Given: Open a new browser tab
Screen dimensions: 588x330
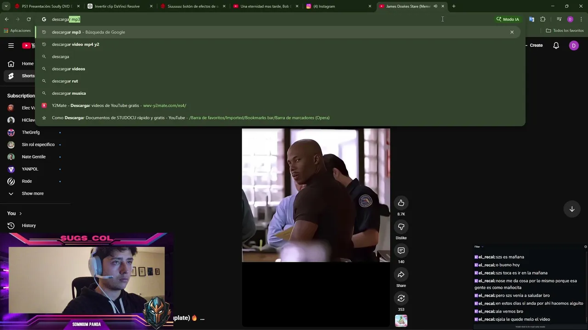Looking at the screenshot, I should [453, 6].
